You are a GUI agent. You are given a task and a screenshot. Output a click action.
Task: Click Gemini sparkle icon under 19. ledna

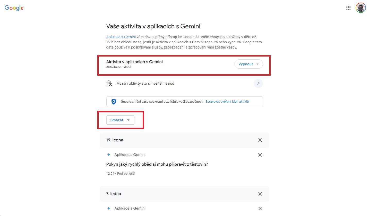[x=109, y=155]
